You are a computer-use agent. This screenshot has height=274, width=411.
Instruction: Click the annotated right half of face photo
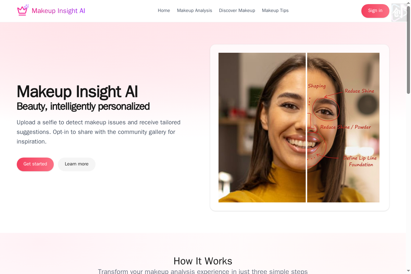pos(343,127)
